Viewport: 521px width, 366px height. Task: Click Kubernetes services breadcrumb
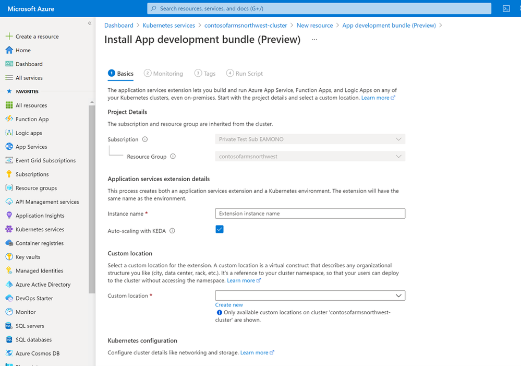169,25
